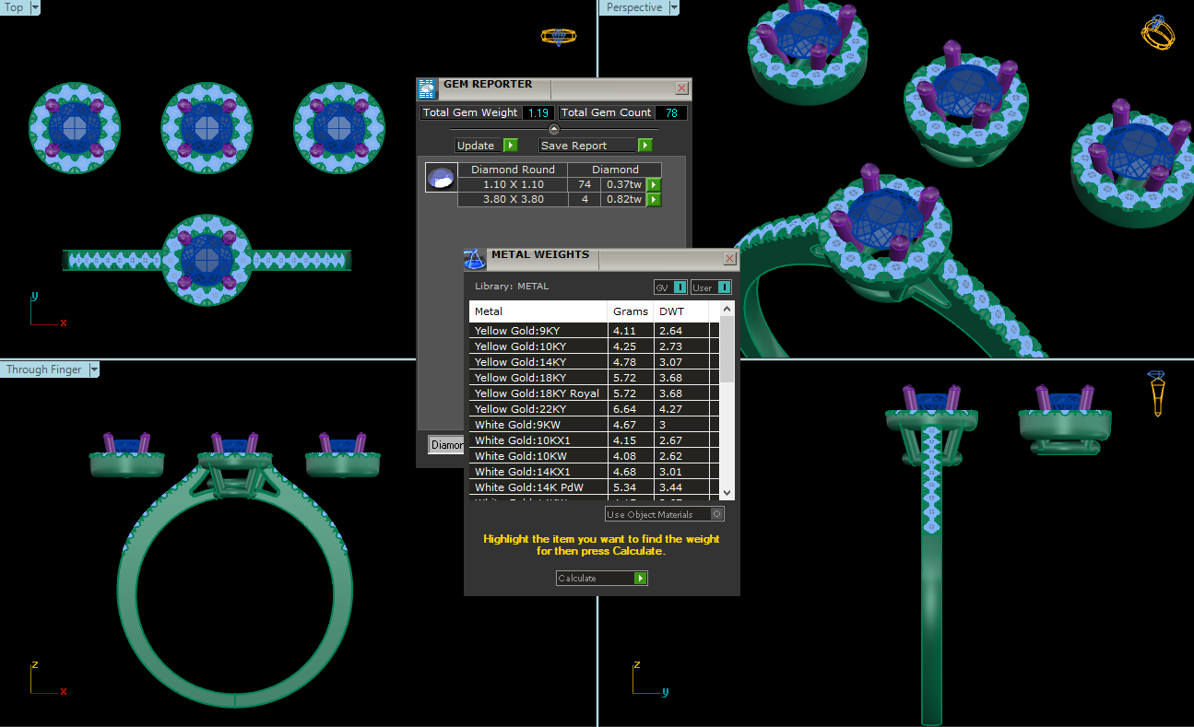Click the ring icon in Top viewport
Screen dimensions: 1194x727
tap(558, 37)
